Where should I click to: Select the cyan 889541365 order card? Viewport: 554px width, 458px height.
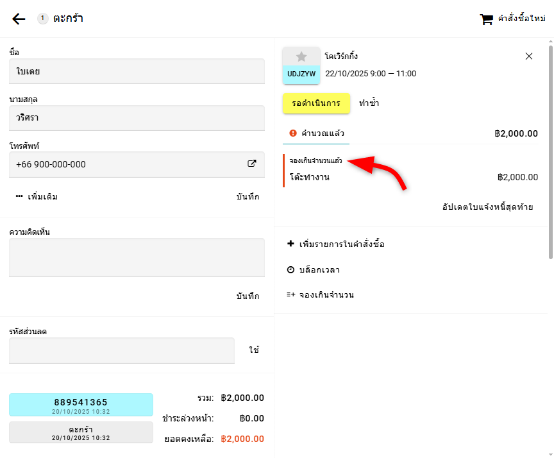click(x=81, y=405)
